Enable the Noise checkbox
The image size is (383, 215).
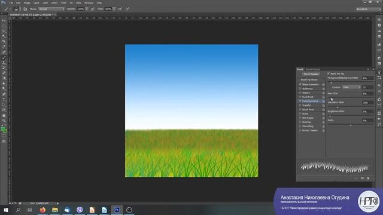tap(300, 113)
